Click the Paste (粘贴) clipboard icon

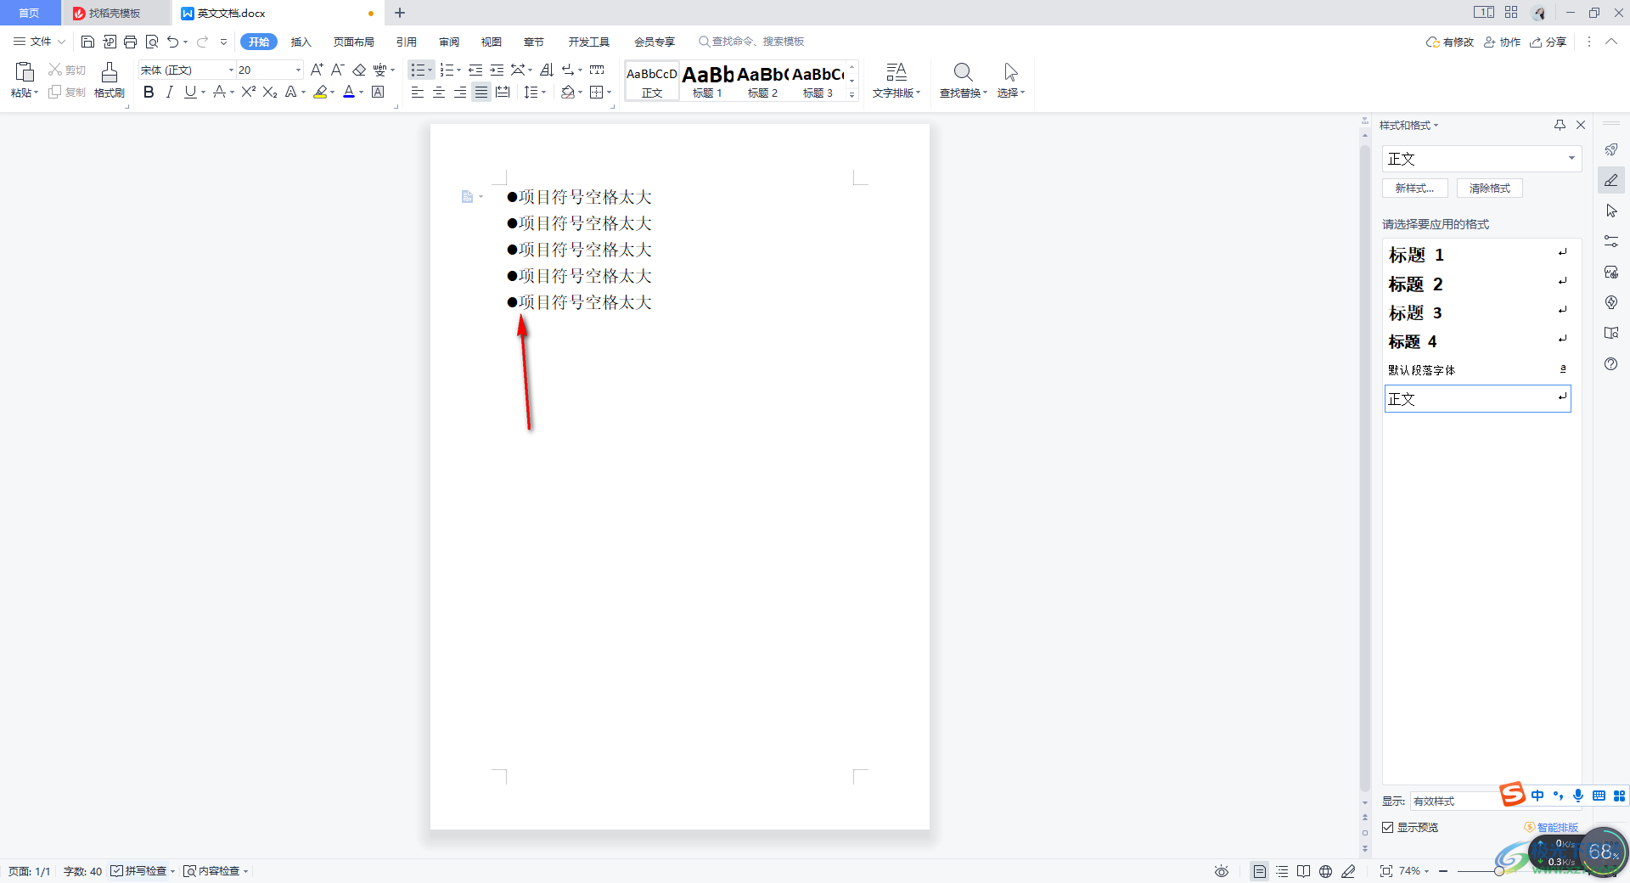click(25, 72)
